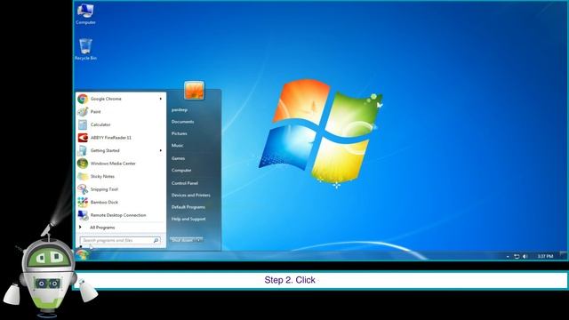
Task: Click the magnifier icon in the search box
Action: tap(156, 240)
